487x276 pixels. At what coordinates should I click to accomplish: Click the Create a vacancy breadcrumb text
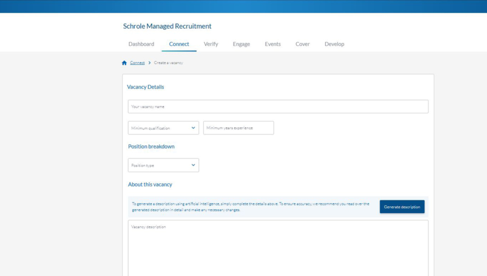[168, 63]
